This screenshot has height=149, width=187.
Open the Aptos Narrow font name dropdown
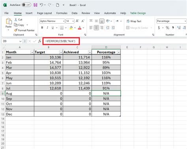(64, 21)
